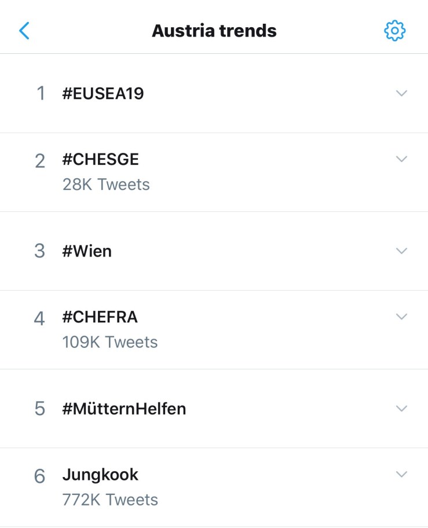
Task: Expand chevron next to #MütternHelfen
Action: (401, 408)
